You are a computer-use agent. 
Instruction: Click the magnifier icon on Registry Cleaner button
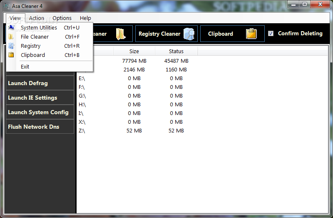[x=189, y=34]
